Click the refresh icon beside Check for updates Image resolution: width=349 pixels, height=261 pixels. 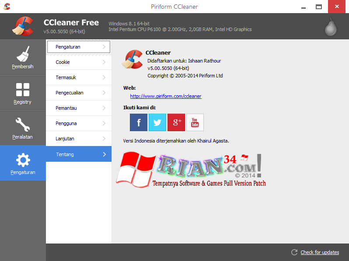click(x=294, y=252)
